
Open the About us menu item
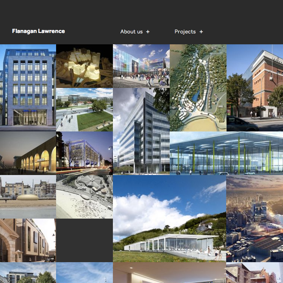131,32
